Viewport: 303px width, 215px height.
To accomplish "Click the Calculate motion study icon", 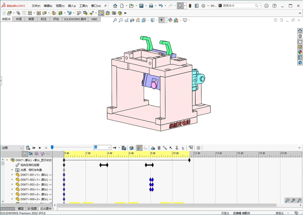I will (28, 148).
